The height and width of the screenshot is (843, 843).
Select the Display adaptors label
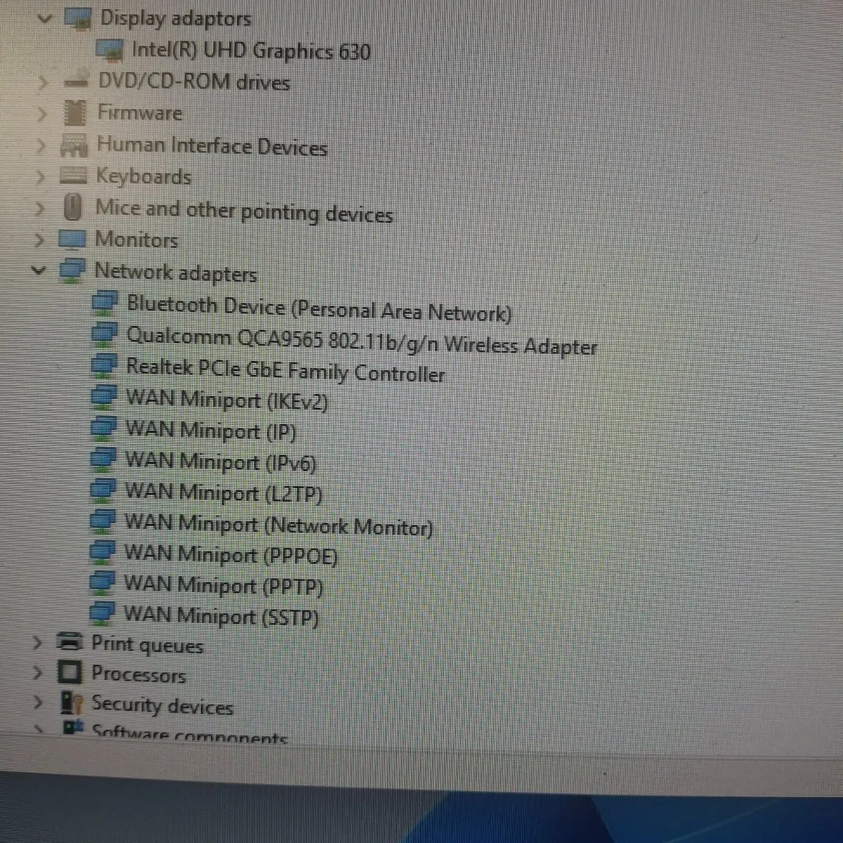coord(176,18)
